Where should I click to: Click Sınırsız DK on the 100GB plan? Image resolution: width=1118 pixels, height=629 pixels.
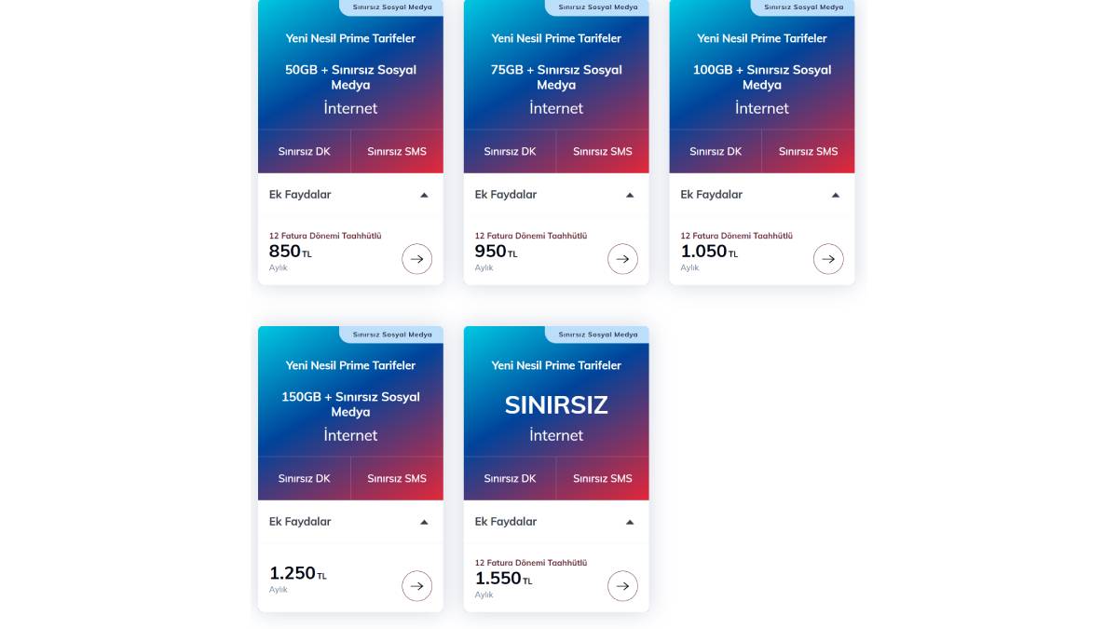pyautogui.click(x=716, y=151)
